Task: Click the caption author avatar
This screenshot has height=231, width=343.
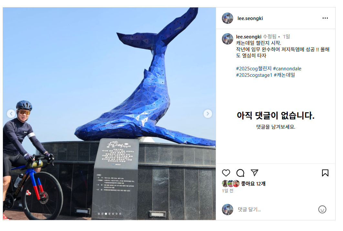Action: (x=227, y=39)
